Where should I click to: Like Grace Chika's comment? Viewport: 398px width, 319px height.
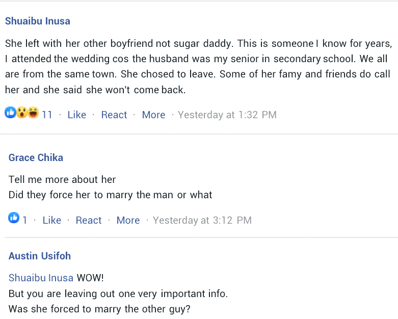click(51, 220)
